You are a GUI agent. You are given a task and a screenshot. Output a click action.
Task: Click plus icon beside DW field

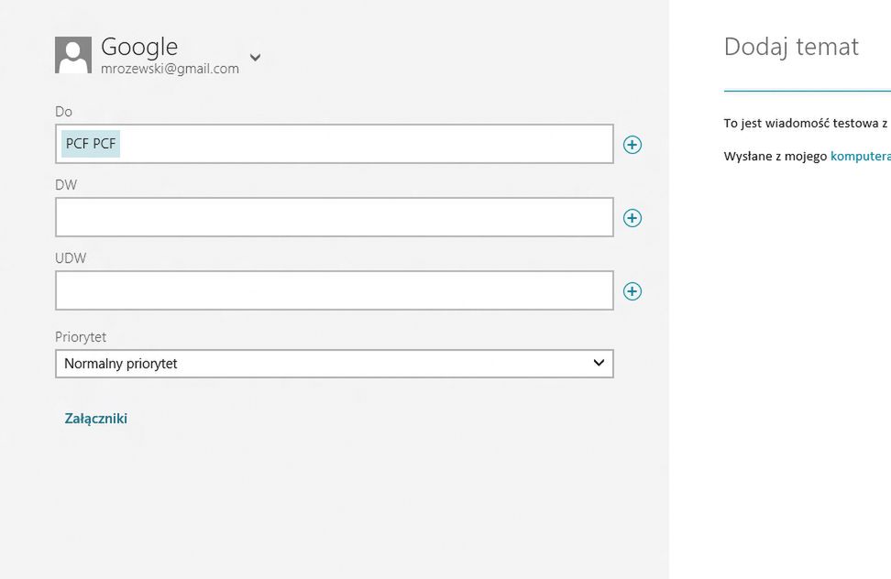(x=632, y=218)
